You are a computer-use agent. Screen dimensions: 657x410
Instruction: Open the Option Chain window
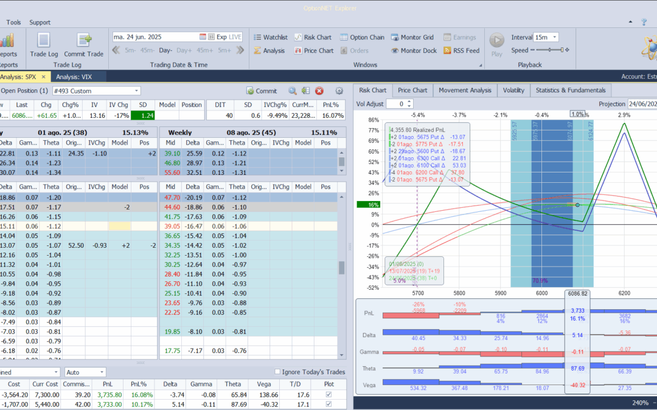pyautogui.click(x=362, y=37)
